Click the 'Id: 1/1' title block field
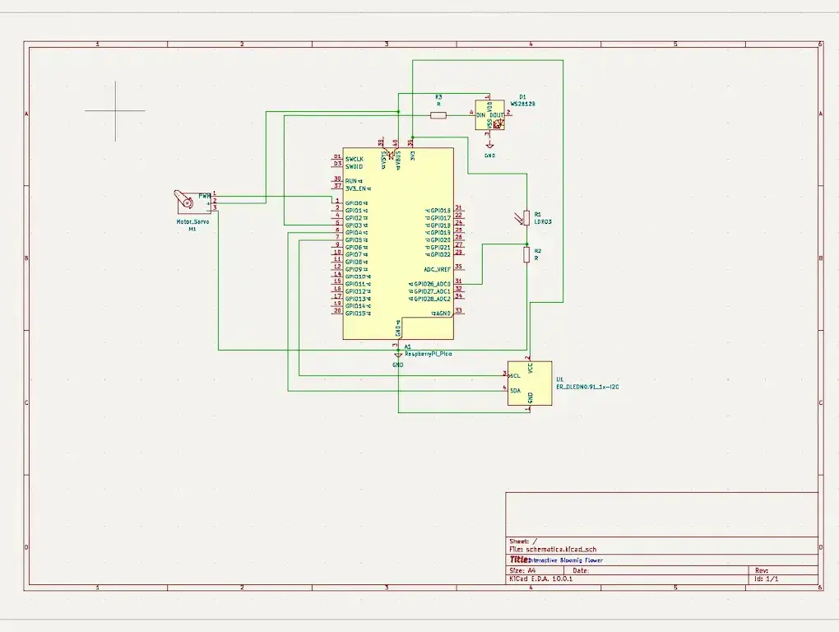Viewport: 839px width, 632px height. pos(767,579)
